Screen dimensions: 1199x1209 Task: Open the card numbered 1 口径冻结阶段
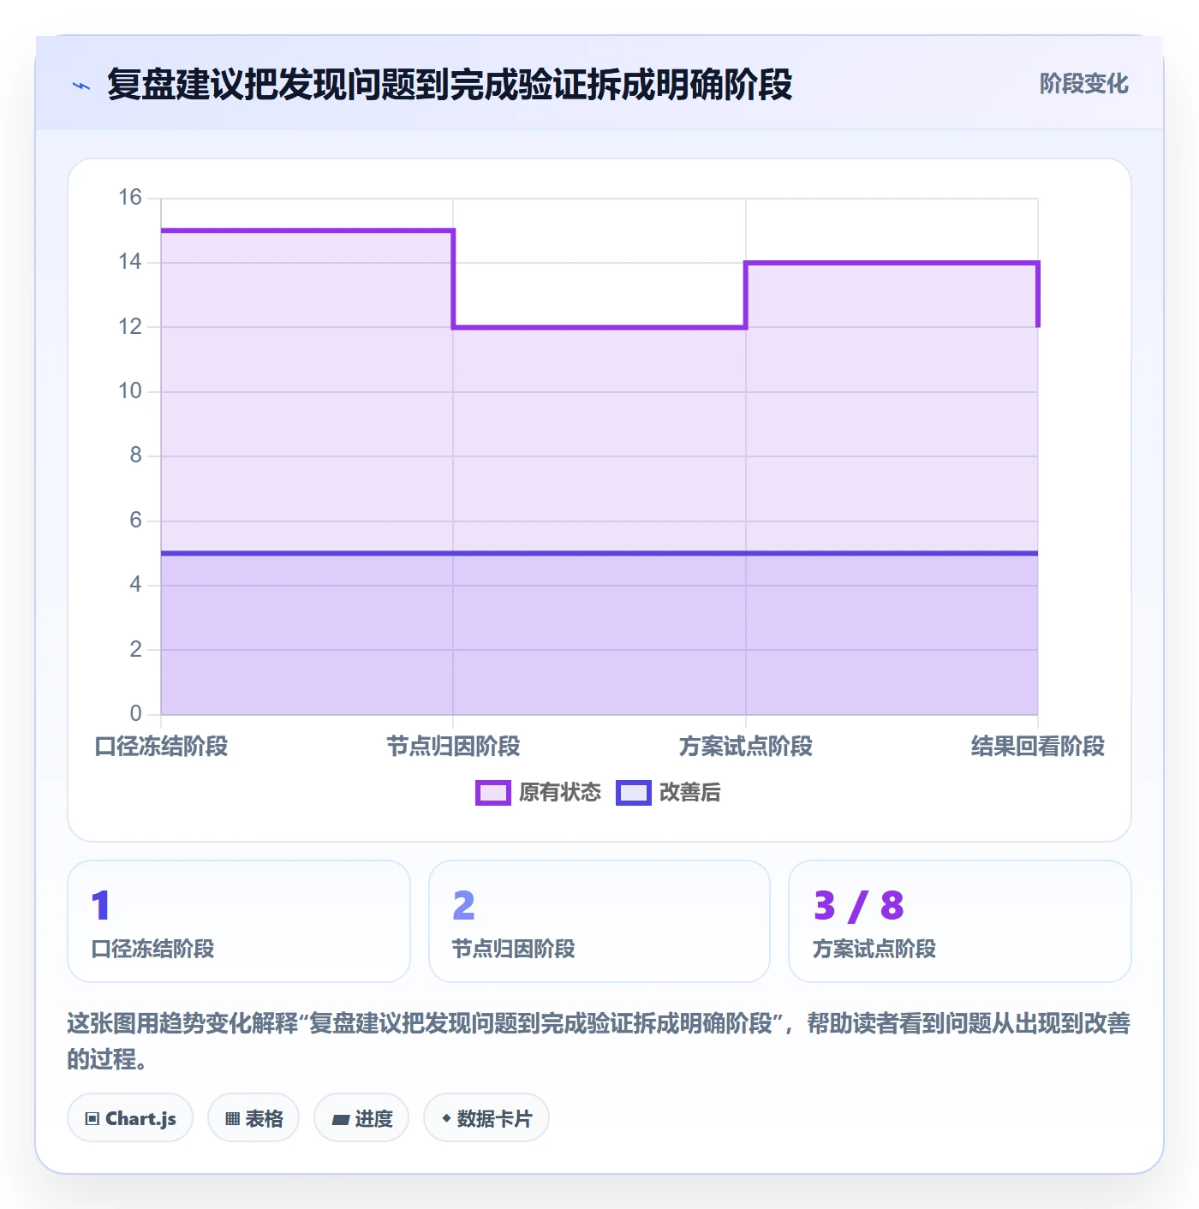pos(239,921)
